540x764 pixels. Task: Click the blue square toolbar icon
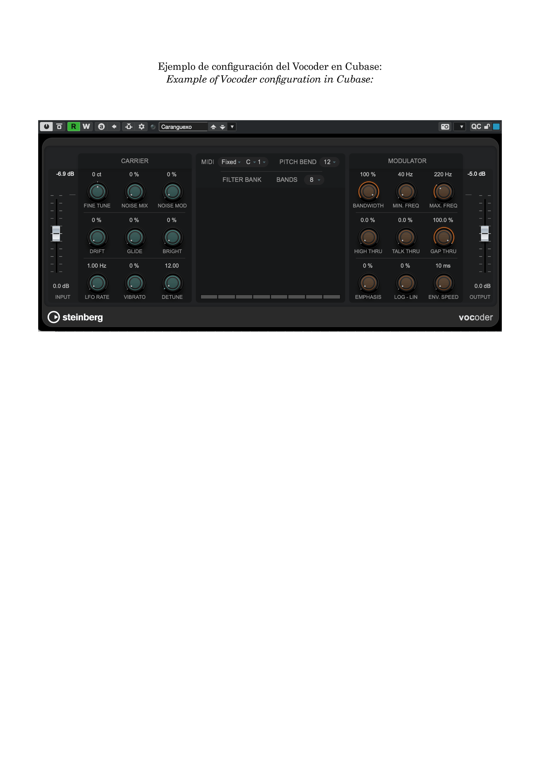(496, 127)
